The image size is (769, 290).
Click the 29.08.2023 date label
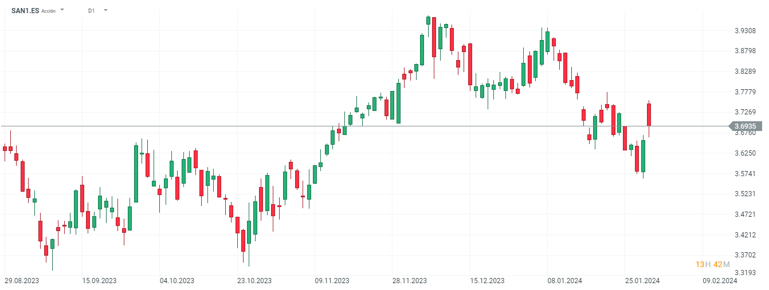[22, 280]
